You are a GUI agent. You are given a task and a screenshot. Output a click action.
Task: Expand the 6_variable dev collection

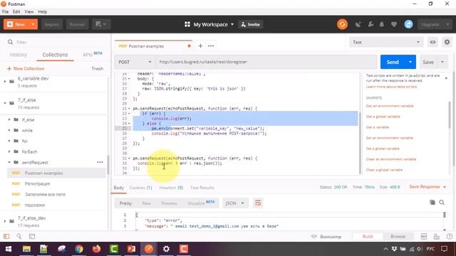(x=5, y=82)
